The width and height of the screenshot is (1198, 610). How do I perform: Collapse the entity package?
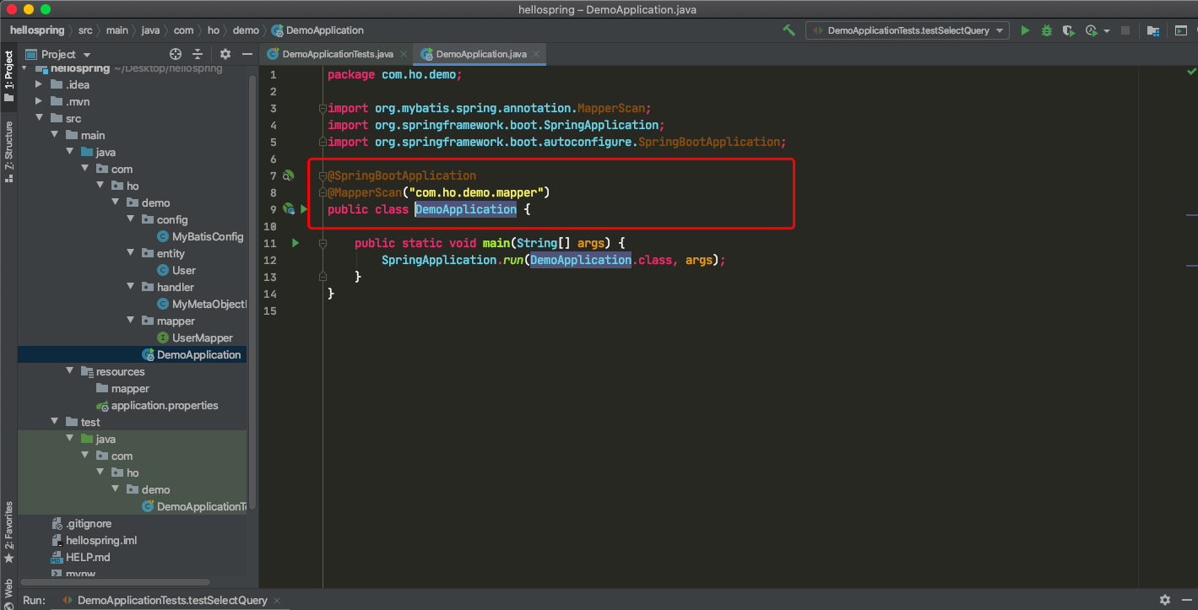coord(130,253)
